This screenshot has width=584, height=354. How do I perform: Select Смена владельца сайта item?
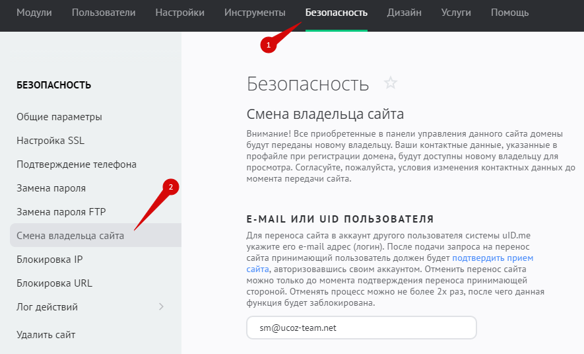coord(70,236)
